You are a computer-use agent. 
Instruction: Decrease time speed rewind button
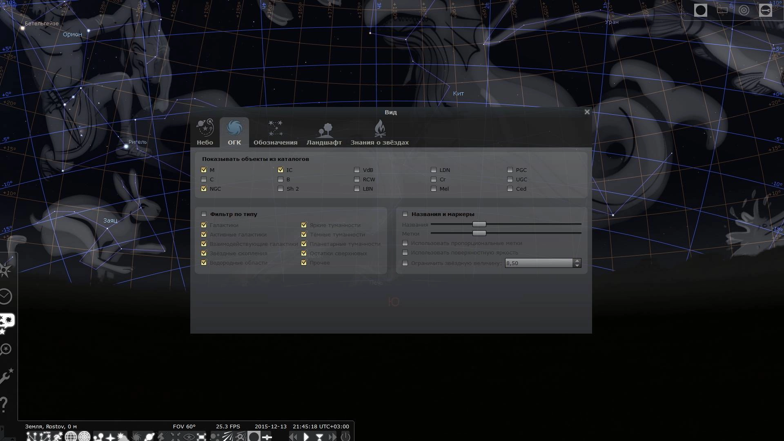(293, 436)
